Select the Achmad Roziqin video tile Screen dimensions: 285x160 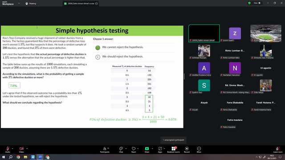(x=204, y=51)
